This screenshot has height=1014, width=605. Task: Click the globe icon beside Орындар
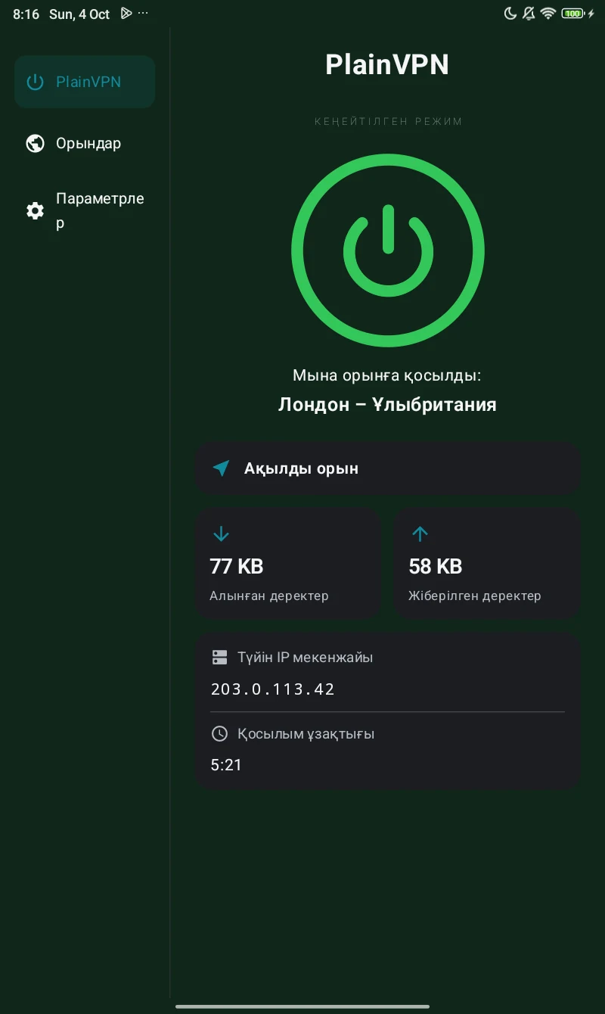pos(35,143)
